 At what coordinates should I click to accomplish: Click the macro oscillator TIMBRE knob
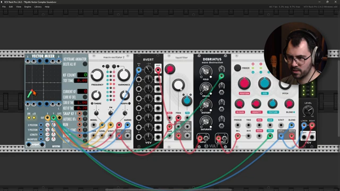pos(96,95)
